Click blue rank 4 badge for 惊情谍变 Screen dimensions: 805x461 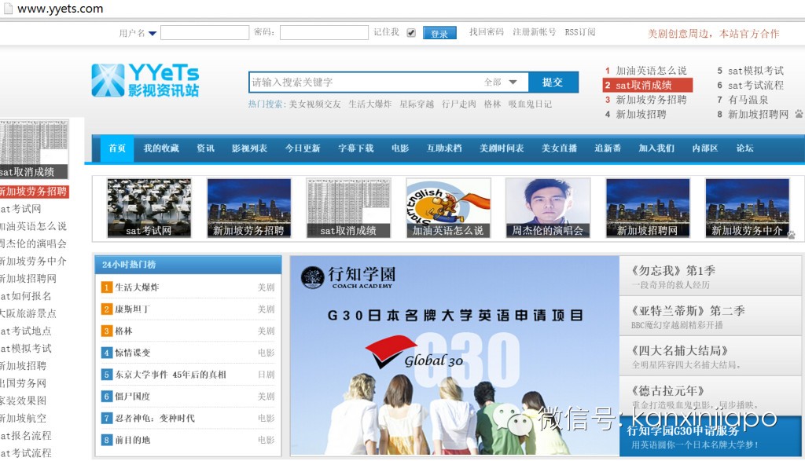pyautogui.click(x=107, y=353)
